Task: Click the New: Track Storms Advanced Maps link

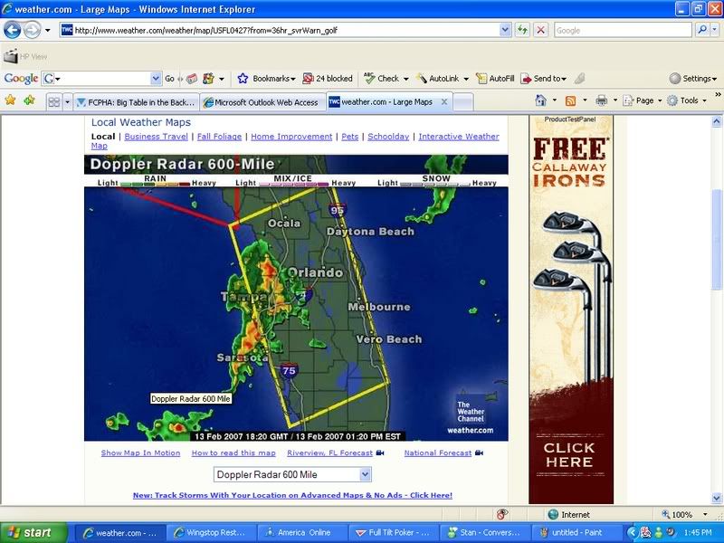Action: pos(292,495)
